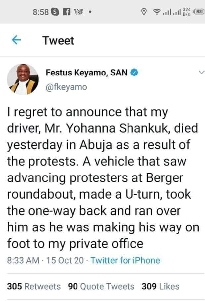
Task: Tap the @fkeyamo handle
Action: click(66, 87)
